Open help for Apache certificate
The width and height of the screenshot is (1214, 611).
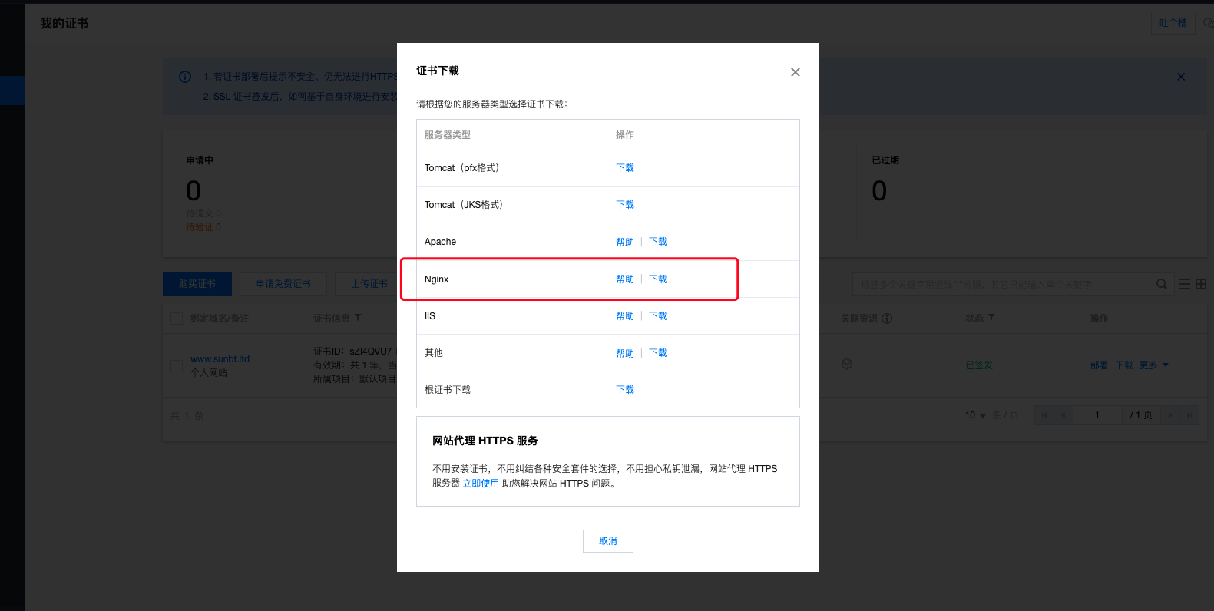[x=625, y=242]
